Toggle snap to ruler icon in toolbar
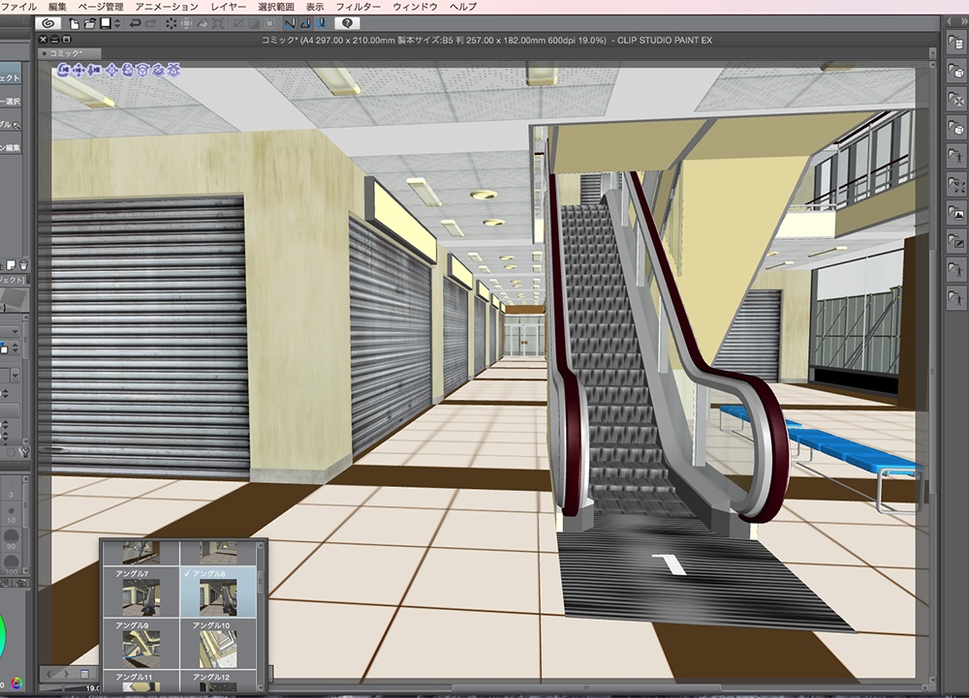The height and width of the screenshot is (698, 969). [291, 22]
